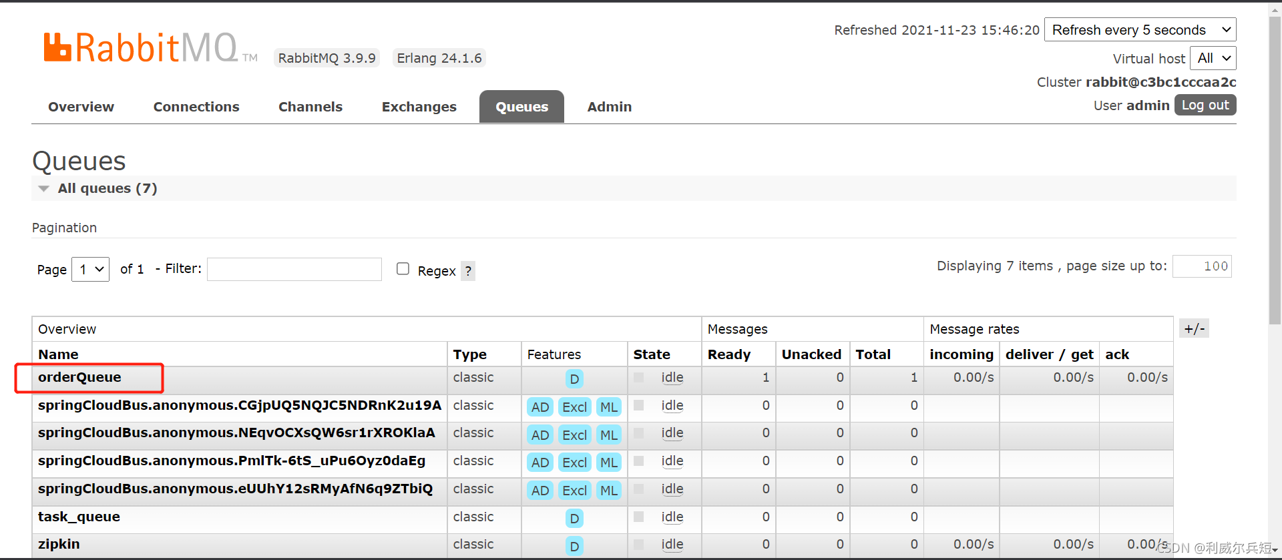Open springCloudBus.anonymous.PmlTk-6tS_uPu6Oyz0daEg queue
The width and height of the screenshot is (1282, 560).
point(232,461)
